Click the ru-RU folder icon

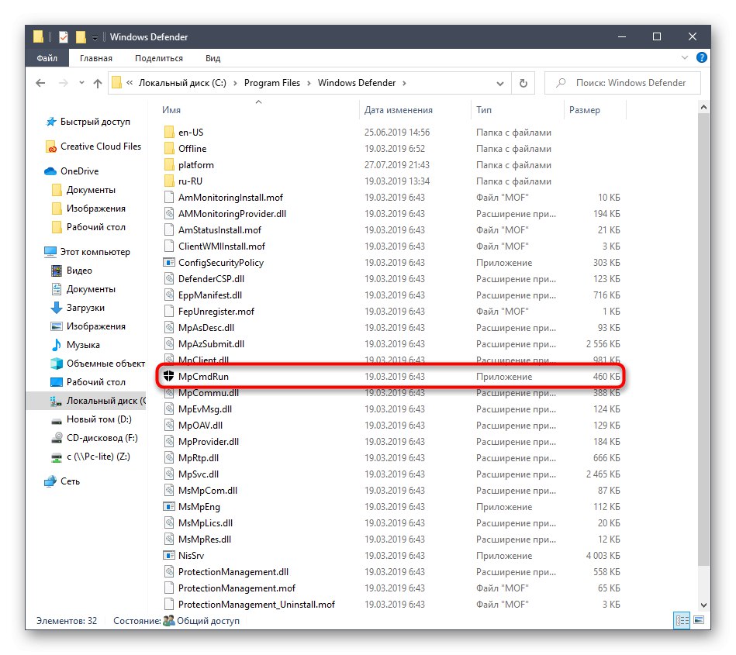(x=169, y=181)
